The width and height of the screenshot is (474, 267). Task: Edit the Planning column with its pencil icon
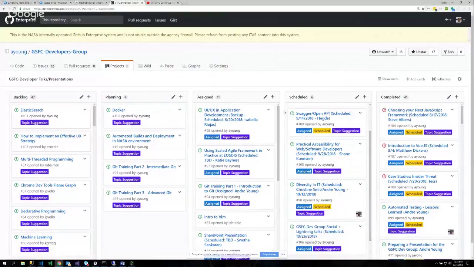pos(173,97)
